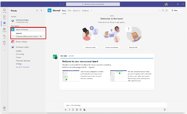Click the filter teams icon
The height and width of the screenshot is (114, 187).
tap(37, 11)
